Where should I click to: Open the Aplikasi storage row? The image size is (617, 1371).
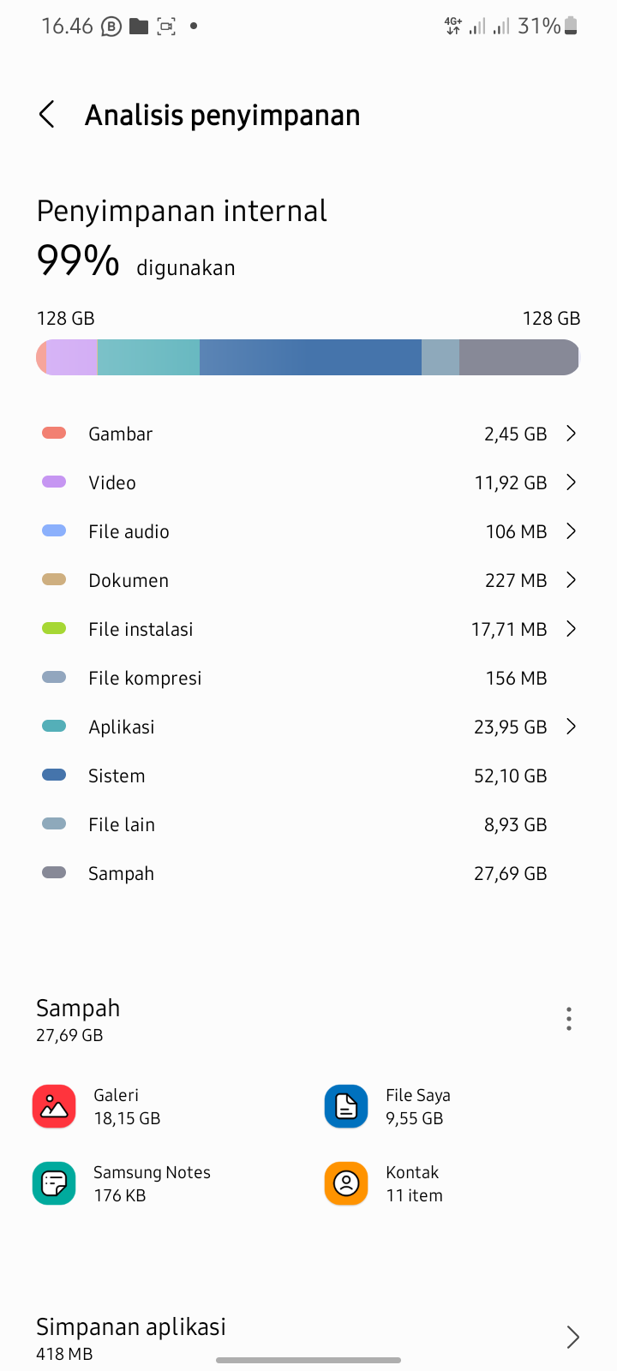308,727
